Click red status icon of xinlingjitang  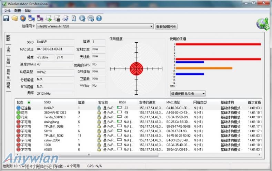(19, 122)
